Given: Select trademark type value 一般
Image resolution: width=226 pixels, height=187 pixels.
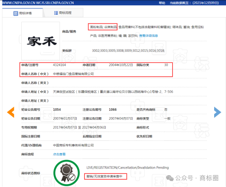Looking at the screenshot, I should coord(167,118).
